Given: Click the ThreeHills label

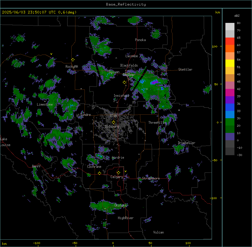Looking at the screenshot, I should 157,123.
